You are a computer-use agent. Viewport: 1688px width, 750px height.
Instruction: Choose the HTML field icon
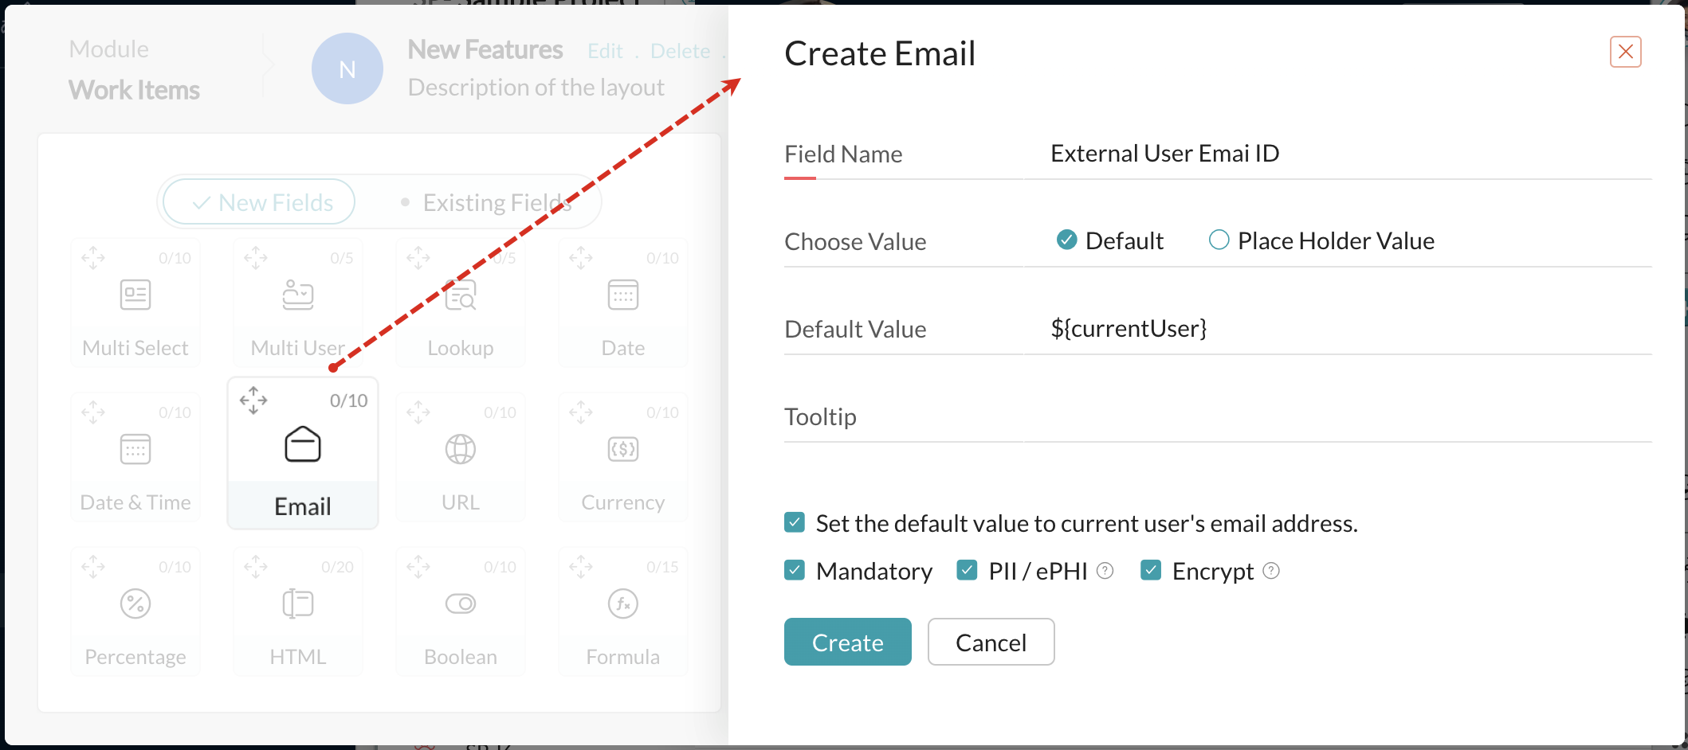tap(298, 604)
